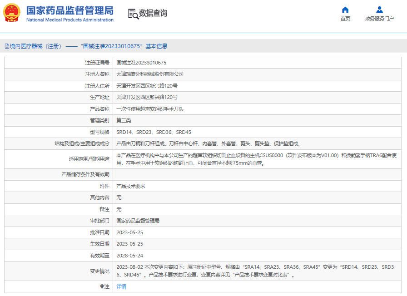Click the 注册证编号 row label
The image size is (407, 296).
(x=97, y=63)
